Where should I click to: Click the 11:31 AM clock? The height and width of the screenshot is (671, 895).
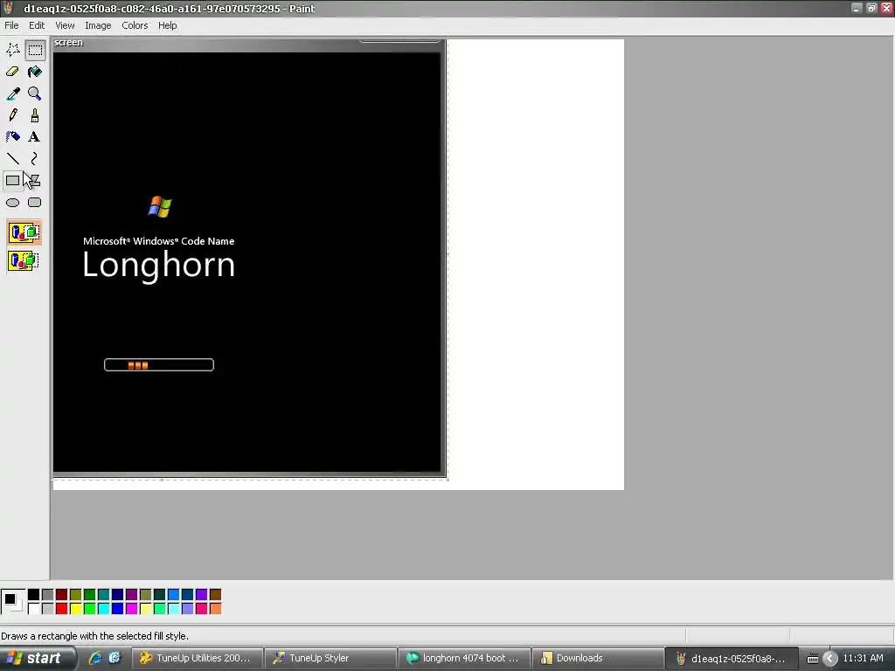click(x=863, y=659)
